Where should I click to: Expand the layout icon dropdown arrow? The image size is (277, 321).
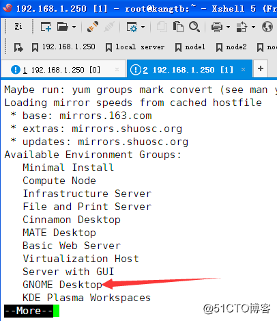253,27
